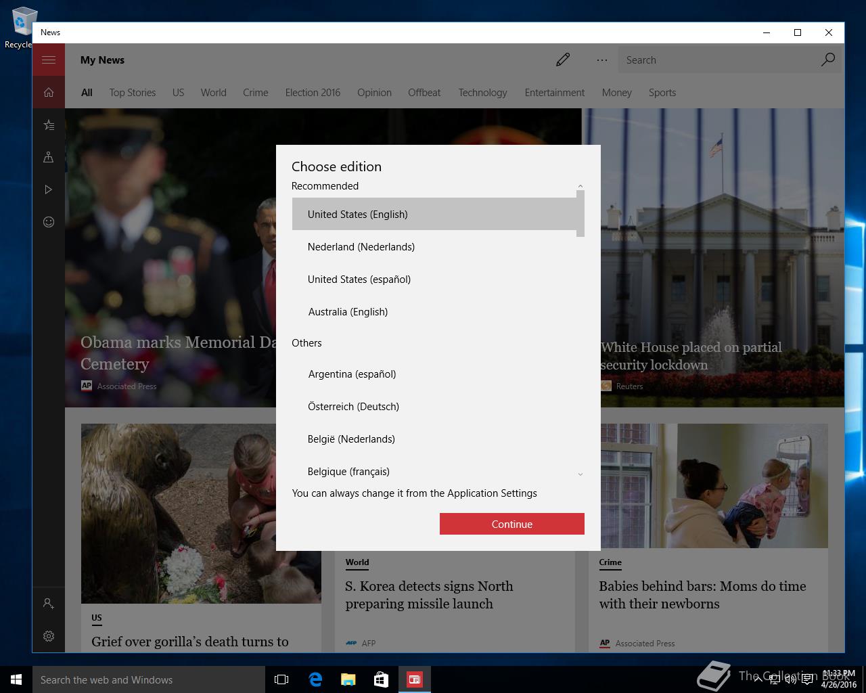The width and height of the screenshot is (866, 693).
Task: Launch Microsoft Edge from taskbar
Action: tap(315, 679)
